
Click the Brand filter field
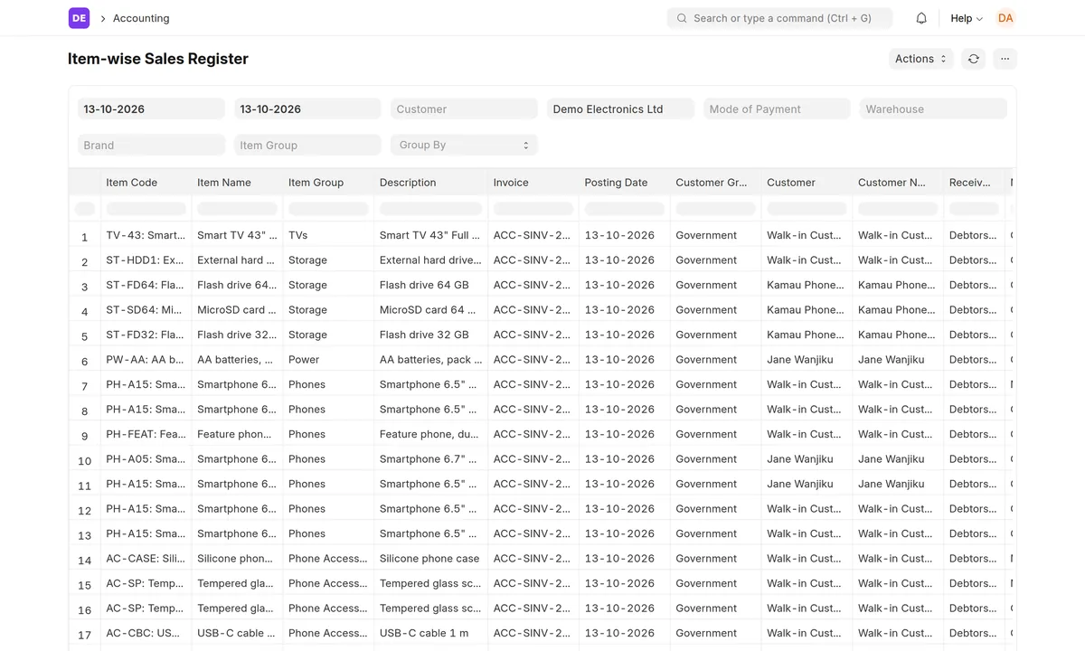pyautogui.click(x=151, y=145)
